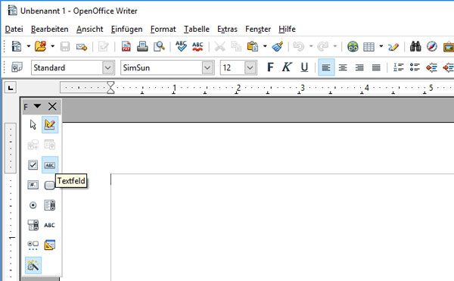Decrease paragraph indent
The height and width of the screenshot is (281, 454).
click(431, 67)
